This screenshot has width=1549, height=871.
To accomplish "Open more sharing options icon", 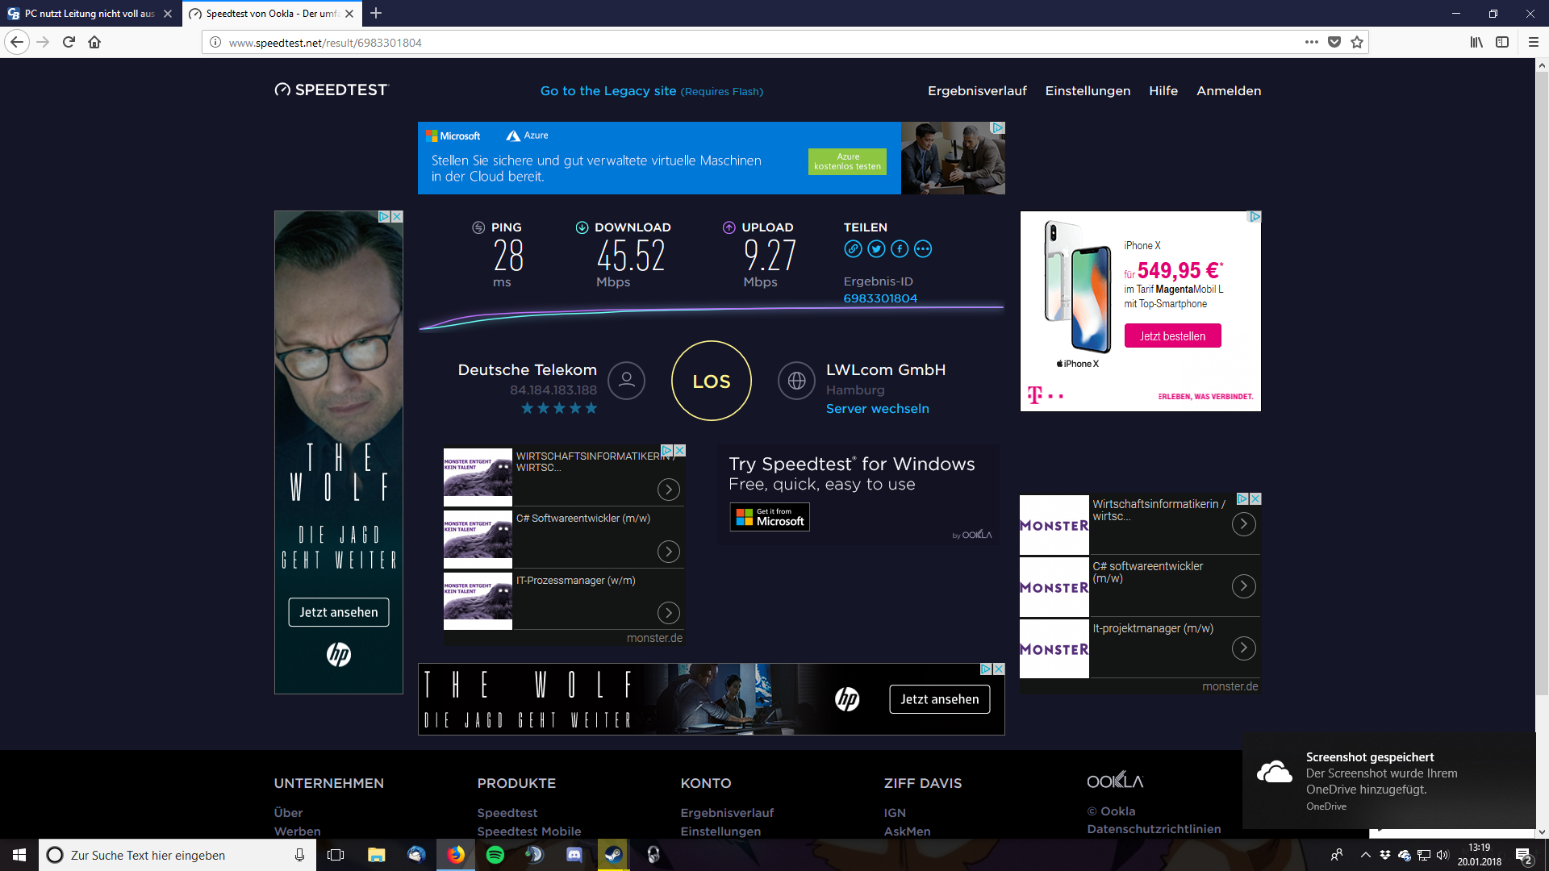I will pos(923,249).
